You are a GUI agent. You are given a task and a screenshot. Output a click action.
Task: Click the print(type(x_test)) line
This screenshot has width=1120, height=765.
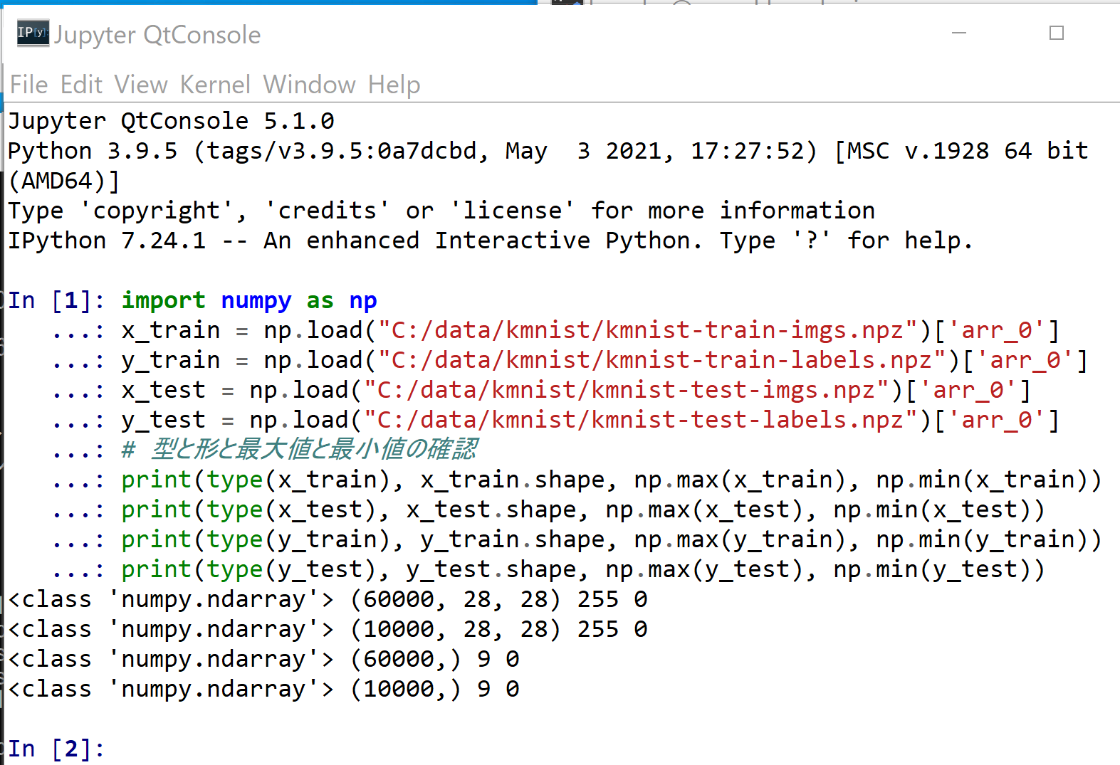pyautogui.click(x=583, y=510)
